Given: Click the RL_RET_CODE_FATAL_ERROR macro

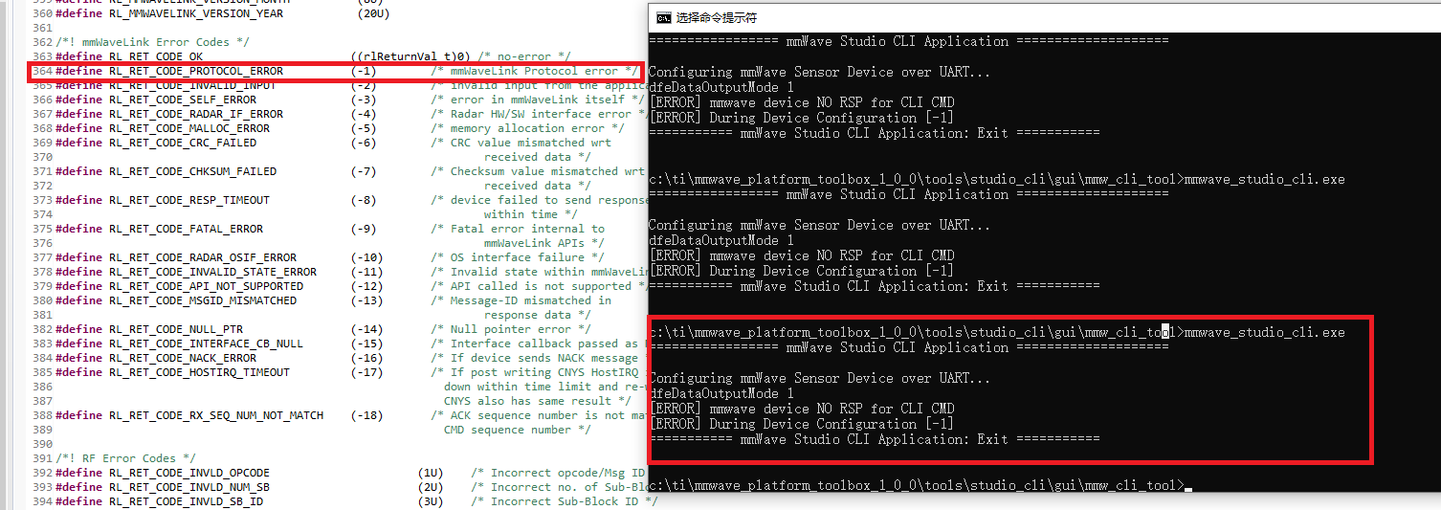Looking at the screenshot, I should coord(186,229).
